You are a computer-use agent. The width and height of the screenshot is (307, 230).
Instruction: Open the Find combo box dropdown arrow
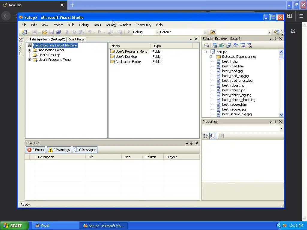[x=269, y=32]
